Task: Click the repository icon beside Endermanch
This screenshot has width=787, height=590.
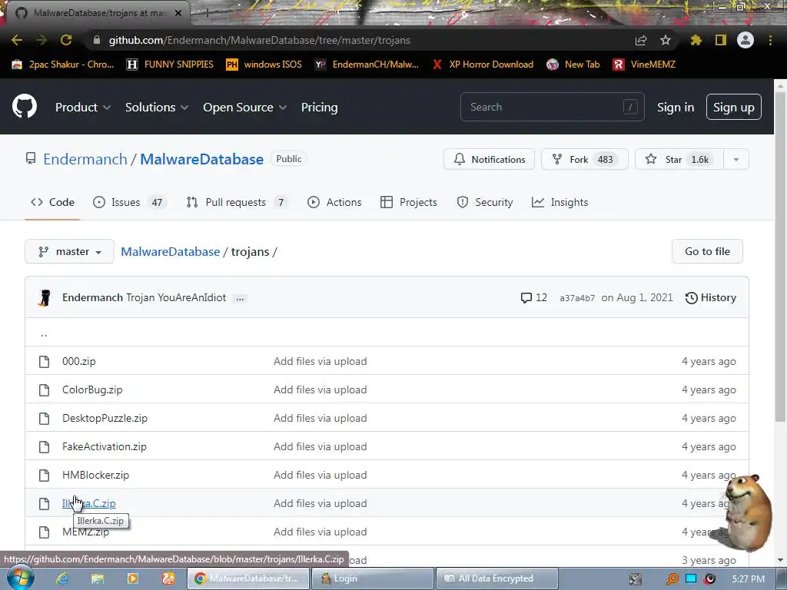Action: tap(31, 159)
